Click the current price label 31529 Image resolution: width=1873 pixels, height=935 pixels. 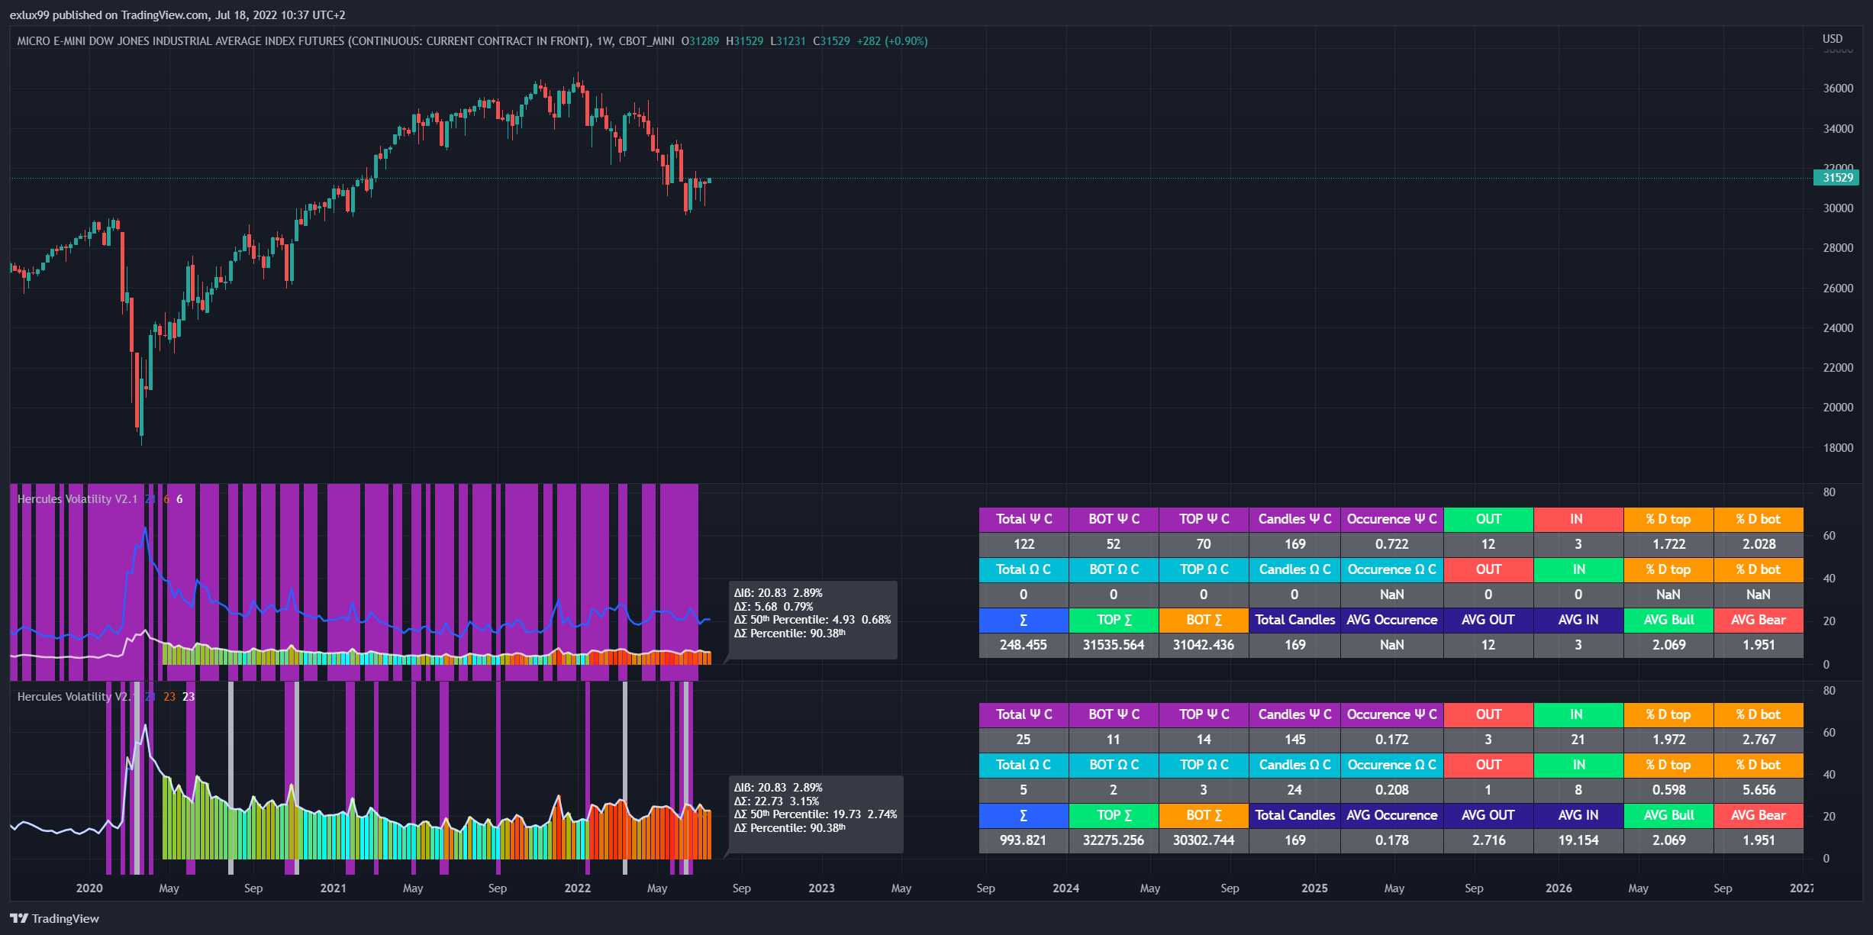coord(1837,178)
